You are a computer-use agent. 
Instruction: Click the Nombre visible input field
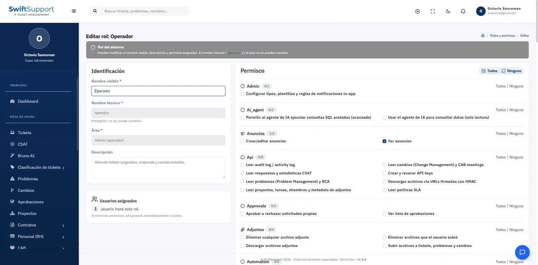[x=158, y=91]
